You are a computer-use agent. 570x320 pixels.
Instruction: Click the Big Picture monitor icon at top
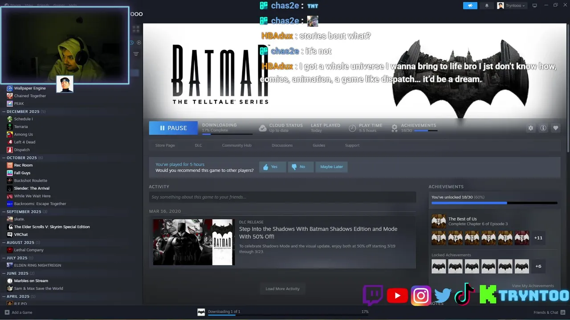(534, 5)
